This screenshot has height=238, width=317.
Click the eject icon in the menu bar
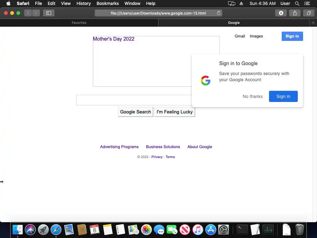[x=241, y=3]
